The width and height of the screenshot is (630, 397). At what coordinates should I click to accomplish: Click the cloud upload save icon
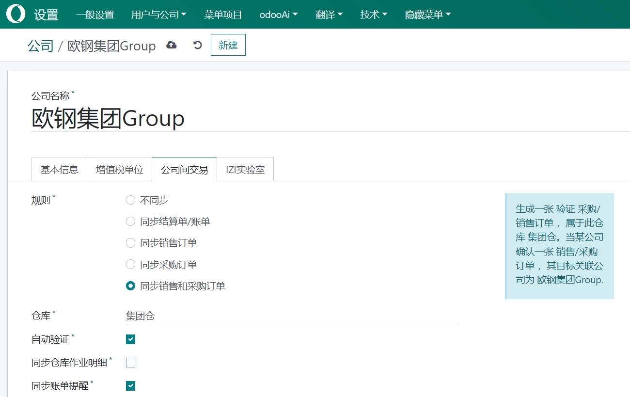172,45
